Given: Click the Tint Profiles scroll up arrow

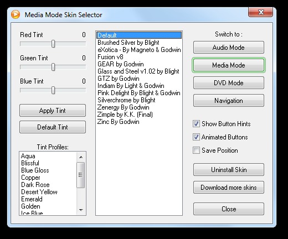Looking at the screenshot, I should pos(81,157).
